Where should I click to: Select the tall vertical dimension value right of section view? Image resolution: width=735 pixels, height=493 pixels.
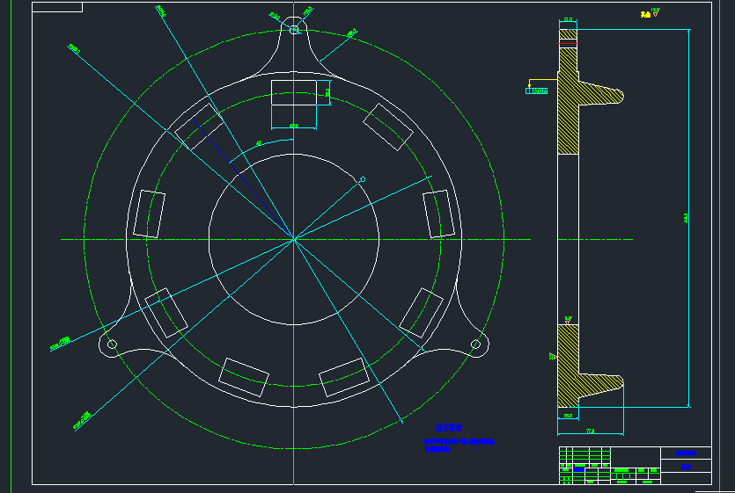point(686,218)
